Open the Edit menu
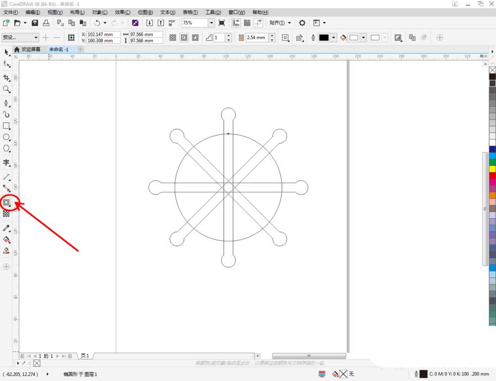Screen dimensions: 496x381 [33, 12]
